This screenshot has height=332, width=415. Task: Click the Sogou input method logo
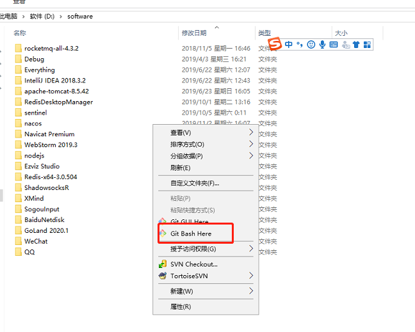[275, 44]
